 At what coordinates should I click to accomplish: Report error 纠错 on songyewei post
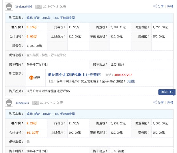coord(170,102)
